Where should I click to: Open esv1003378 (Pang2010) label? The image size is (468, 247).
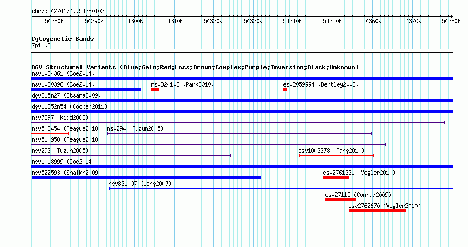(x=331, y=151)
